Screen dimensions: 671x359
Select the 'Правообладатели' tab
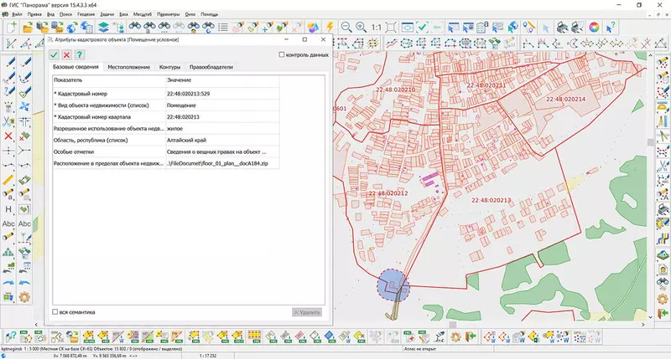coord(211,67)
